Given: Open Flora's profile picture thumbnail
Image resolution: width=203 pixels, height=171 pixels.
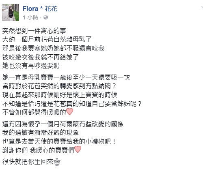Looking at the screenshot, I should click(11, 13).
